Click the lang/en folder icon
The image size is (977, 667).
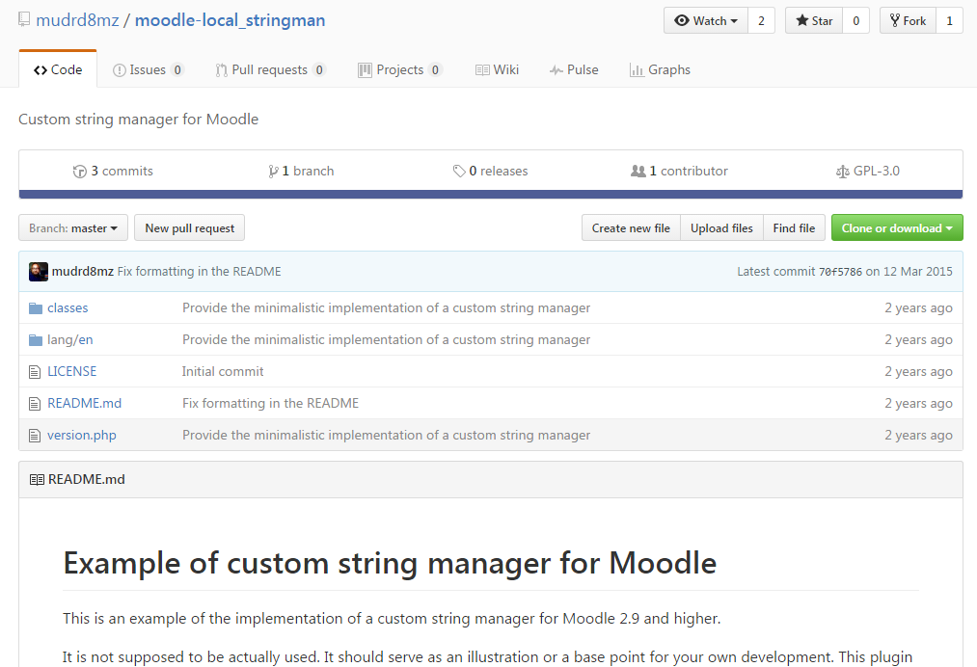pyautogui.click(x=36, y=340)
